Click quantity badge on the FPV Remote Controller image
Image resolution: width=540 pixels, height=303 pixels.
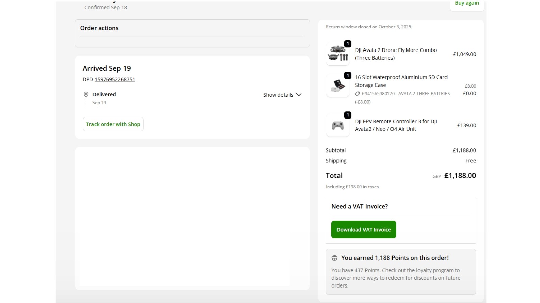348,115
